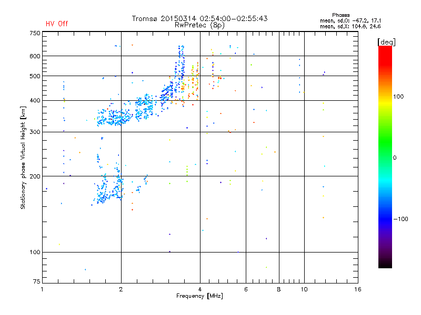Click the colorbar -100 tick label
This screenshot has height=315, width=421.
click(x=401, y=219)
